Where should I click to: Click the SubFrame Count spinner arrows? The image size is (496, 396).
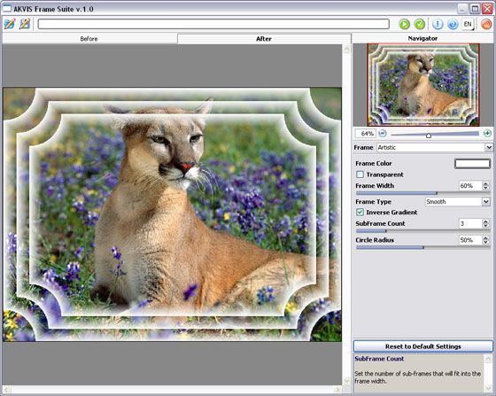(x=485, y=223)
